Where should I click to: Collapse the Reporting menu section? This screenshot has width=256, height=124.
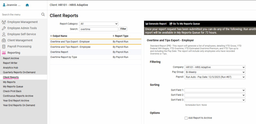14,53
